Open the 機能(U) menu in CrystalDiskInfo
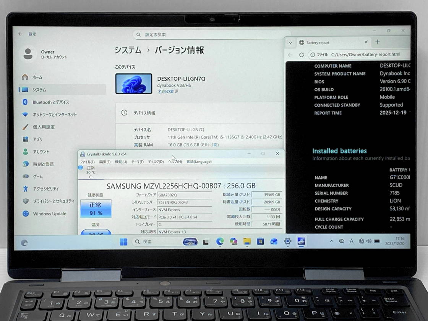Screen dimensions: 428x321 (121, 162)
